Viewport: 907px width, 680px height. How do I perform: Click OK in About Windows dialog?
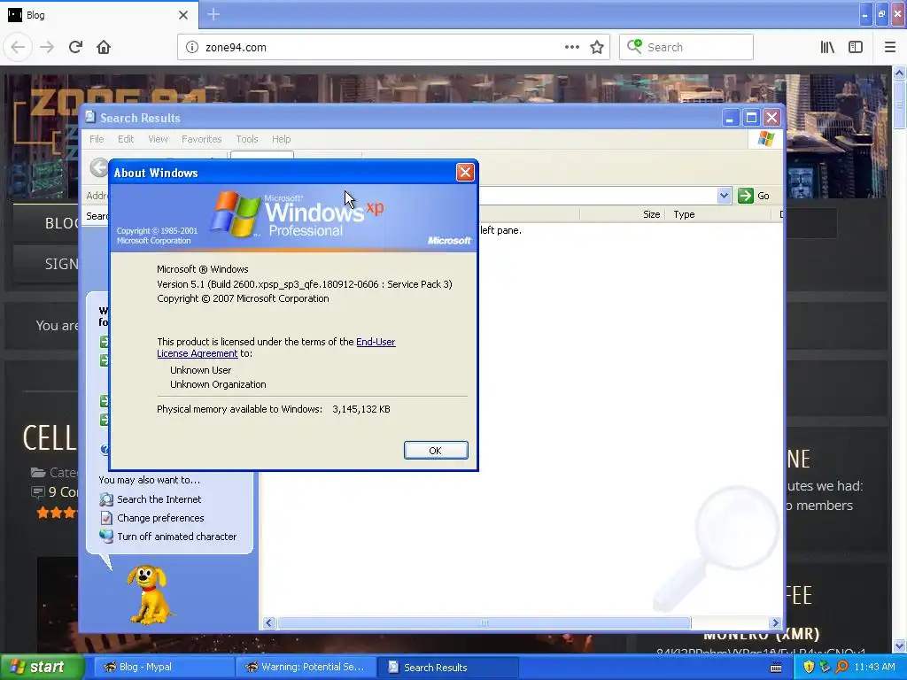pyautogui.click(x=436, y=451)
